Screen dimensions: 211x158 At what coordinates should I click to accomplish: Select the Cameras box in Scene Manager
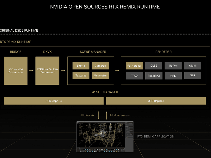pos(100,66)
